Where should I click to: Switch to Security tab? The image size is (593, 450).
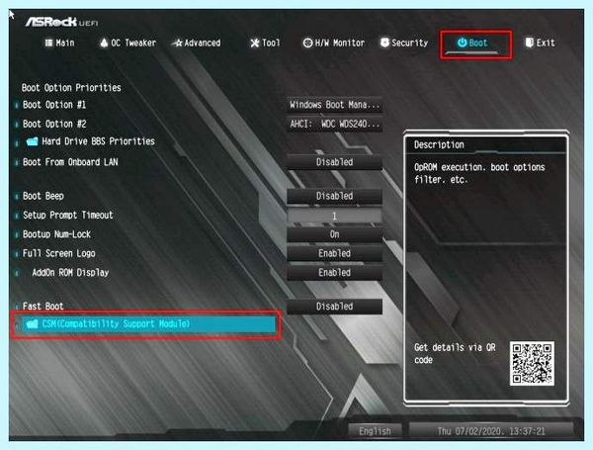(x=404, y=43)
